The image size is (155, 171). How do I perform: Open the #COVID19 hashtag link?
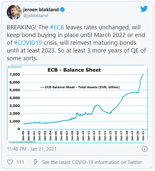coord(28,43)
